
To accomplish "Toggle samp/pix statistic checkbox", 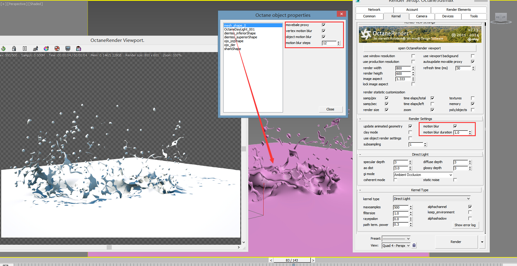I will [x=387, y=98].
